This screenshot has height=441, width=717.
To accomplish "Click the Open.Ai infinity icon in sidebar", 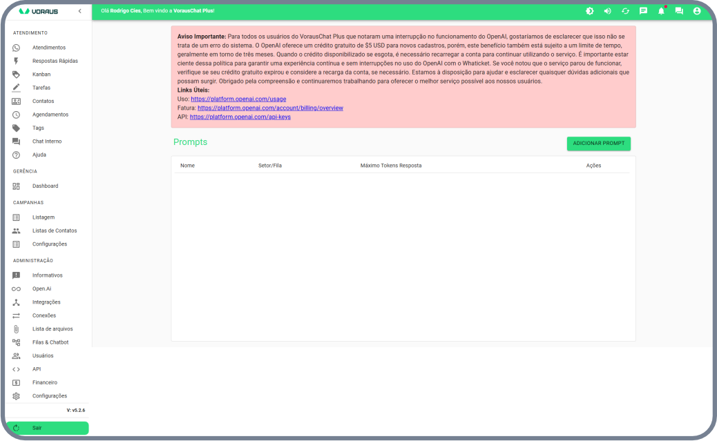I will [x=17, y=288].
